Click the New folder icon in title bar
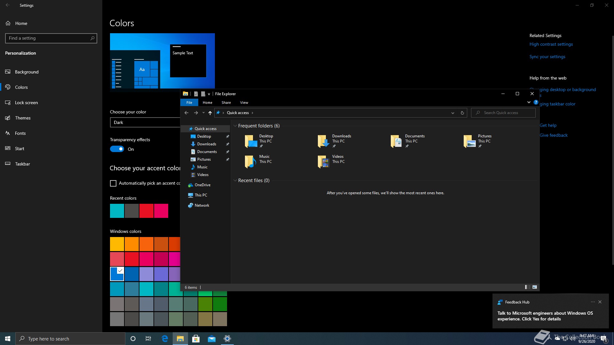 tap(203, 94)
